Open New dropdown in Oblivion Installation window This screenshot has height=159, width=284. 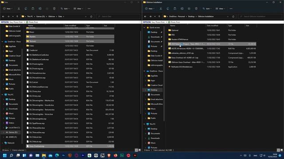tap(150, 9)
